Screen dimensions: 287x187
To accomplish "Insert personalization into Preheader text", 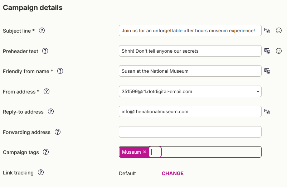I will (x=267, y=51).
